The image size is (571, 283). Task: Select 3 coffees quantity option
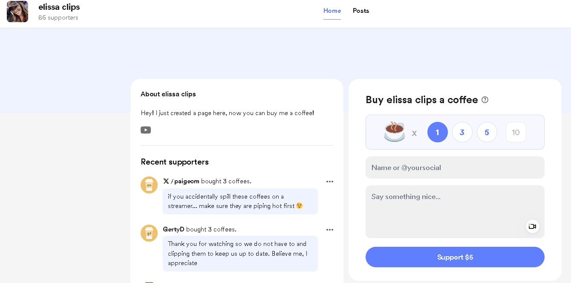[462, 132]
